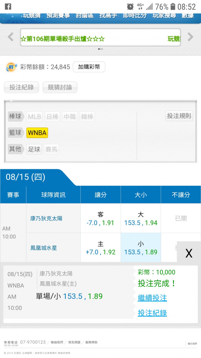
Task: Open the 討論區 menu tab
Action: 85,15
